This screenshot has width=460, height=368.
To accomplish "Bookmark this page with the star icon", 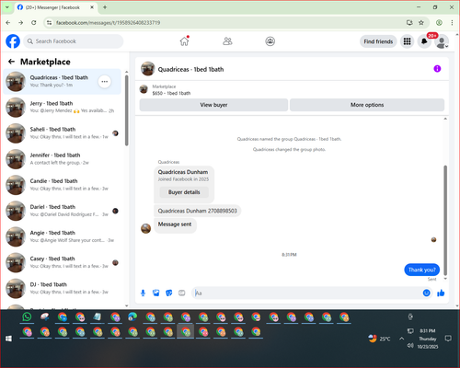I will pos(421,23).
